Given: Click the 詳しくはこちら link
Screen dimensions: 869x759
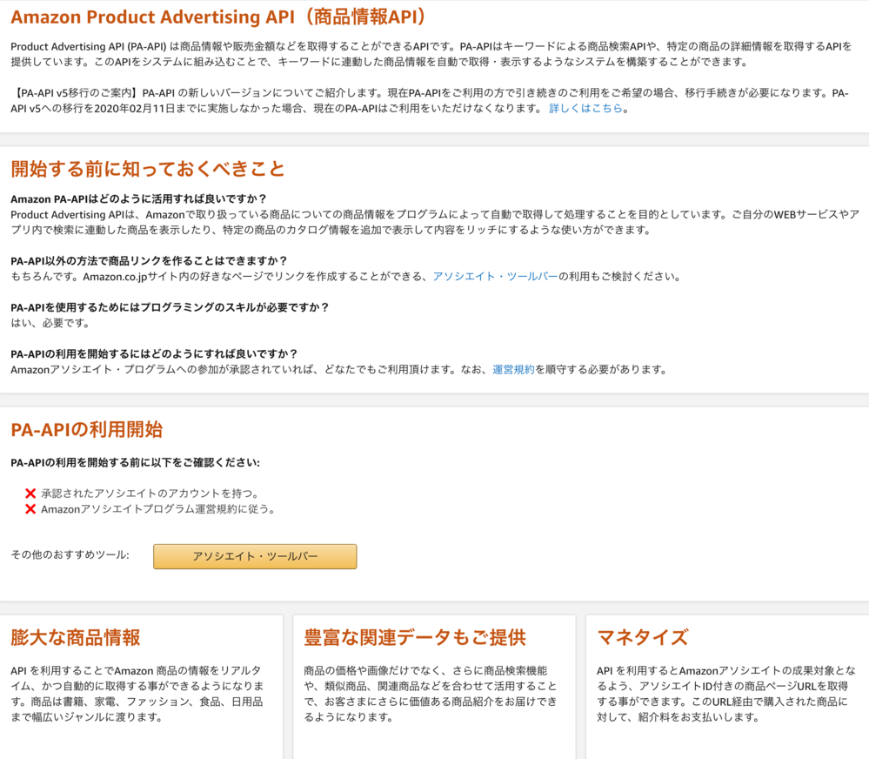Looking at the screenshot, I should coord(585,109).
